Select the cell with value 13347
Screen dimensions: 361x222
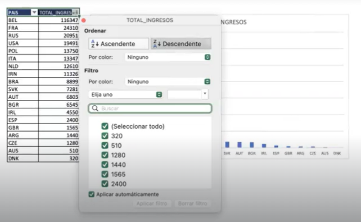tap(58, 58)
